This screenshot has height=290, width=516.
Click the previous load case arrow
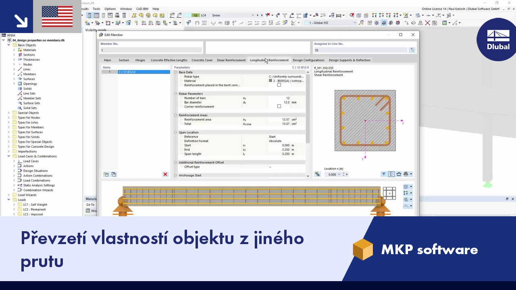coord(258,15)
